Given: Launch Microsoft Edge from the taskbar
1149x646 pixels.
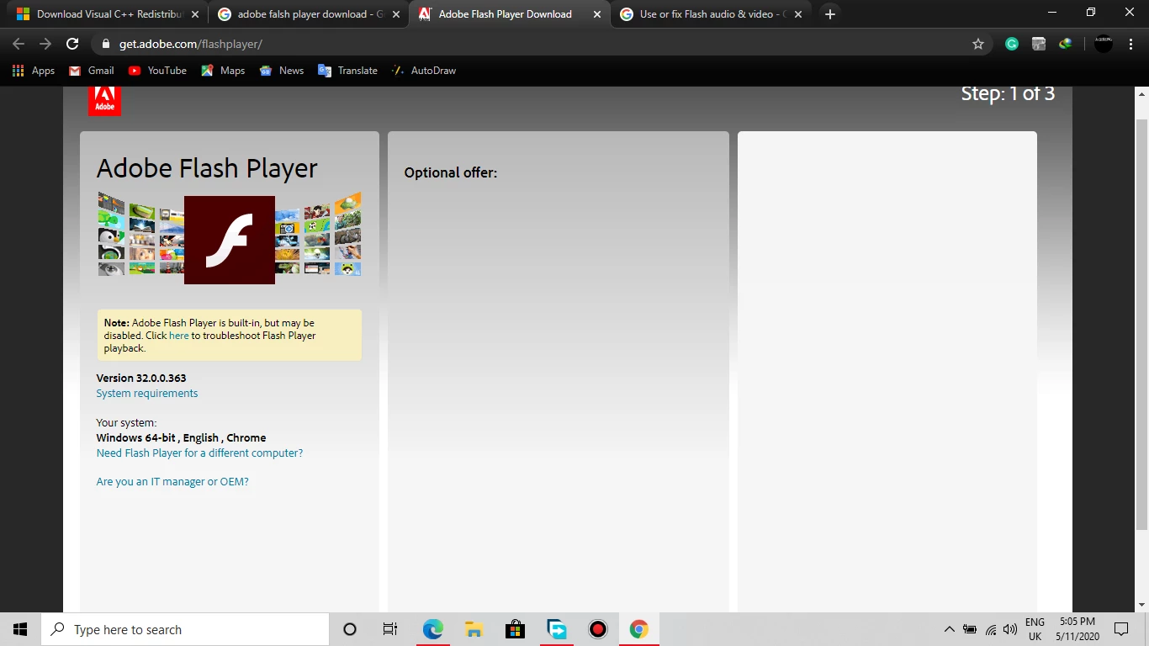Looking at the screenshot, I should [432, 629].
